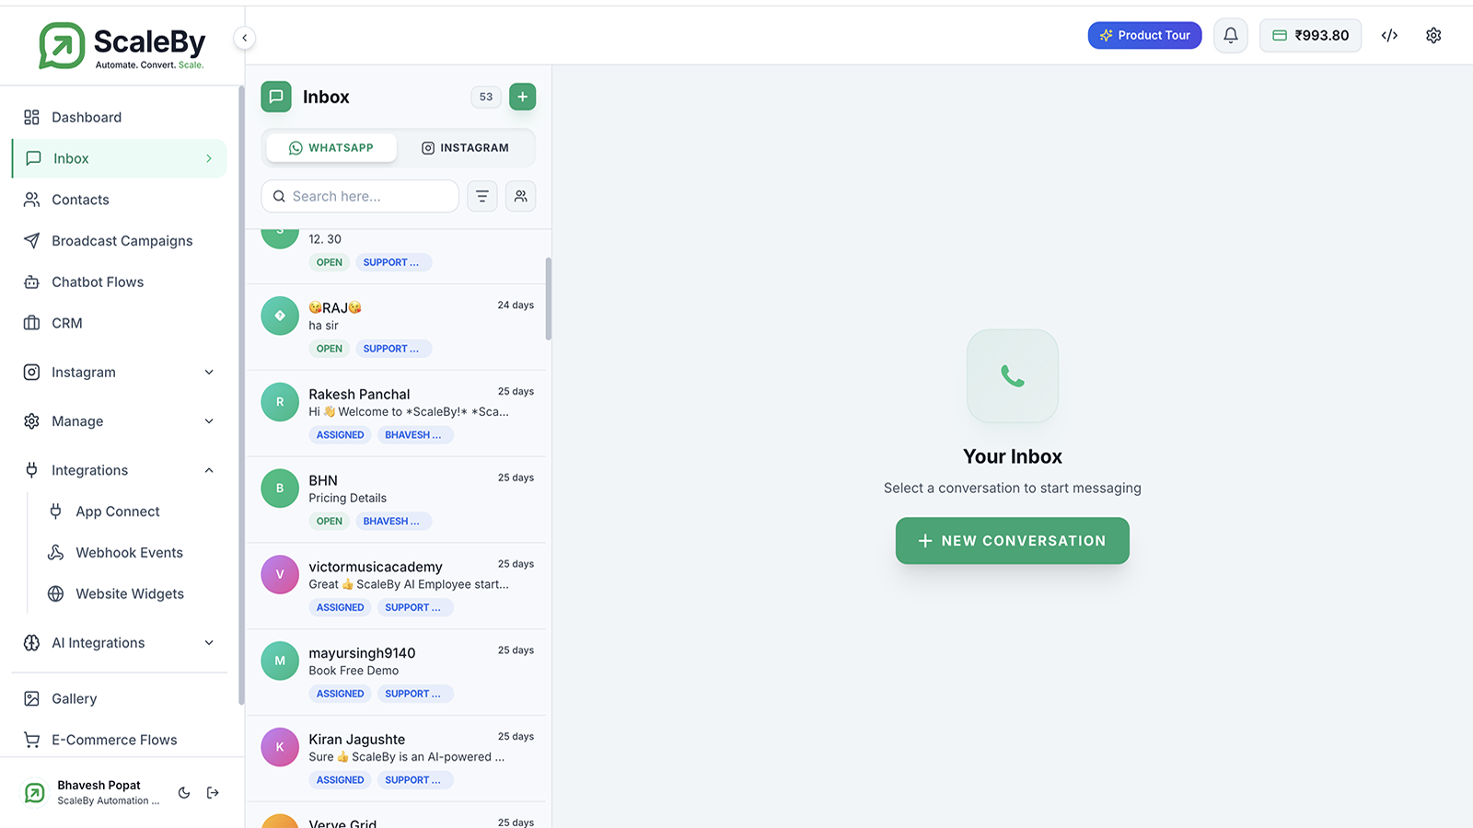Screen dimensions: 1473x828
Task: Open the developer code icon
Action: click(1390, 36)
